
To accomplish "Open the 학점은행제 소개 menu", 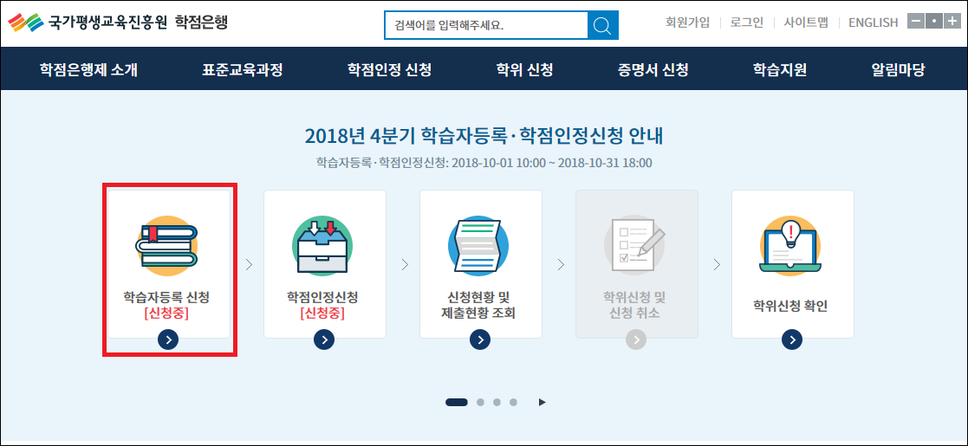I will pos(88,70).
